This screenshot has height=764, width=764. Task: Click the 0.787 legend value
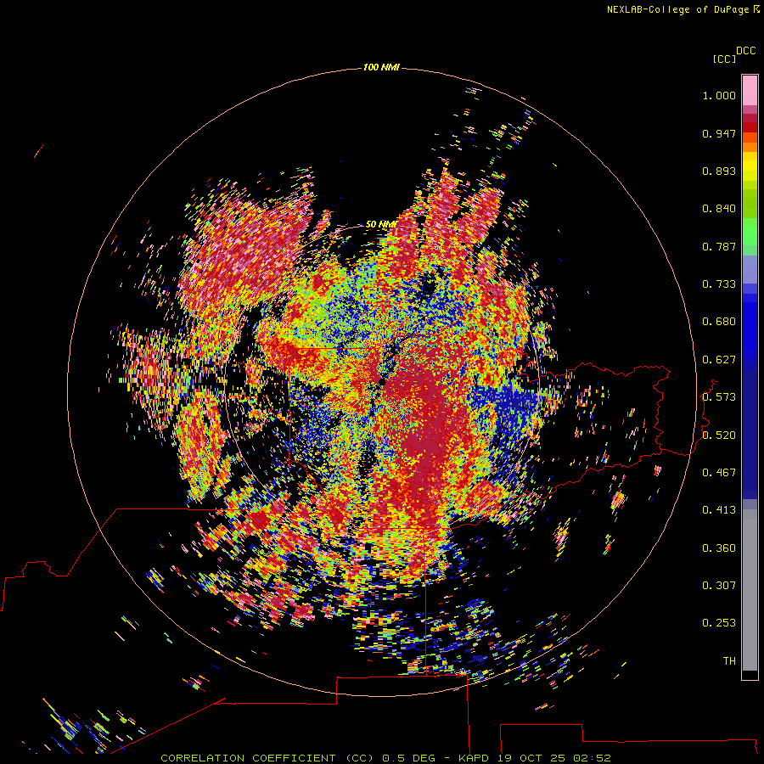tap(719, 246)
